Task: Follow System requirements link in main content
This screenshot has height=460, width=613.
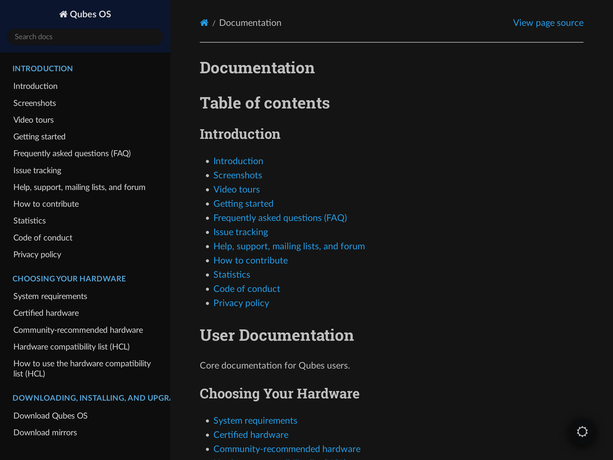Action: point(255,421)
